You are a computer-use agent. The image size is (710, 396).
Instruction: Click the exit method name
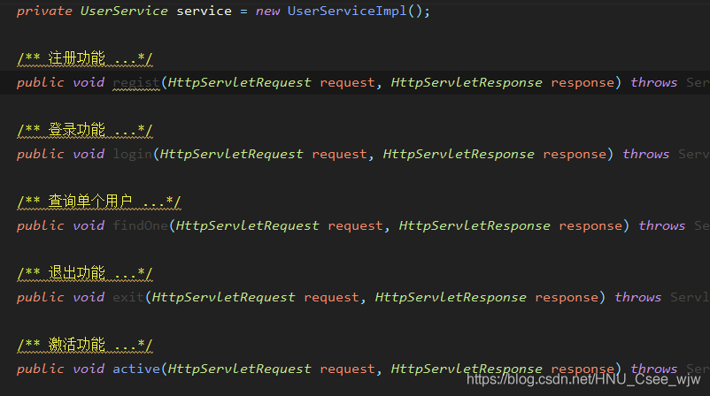tap(127, 297)
